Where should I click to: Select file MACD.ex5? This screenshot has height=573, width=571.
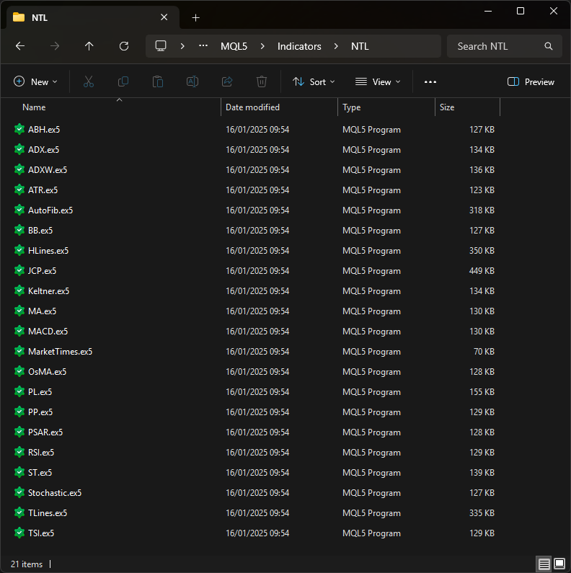click(48, 332)
